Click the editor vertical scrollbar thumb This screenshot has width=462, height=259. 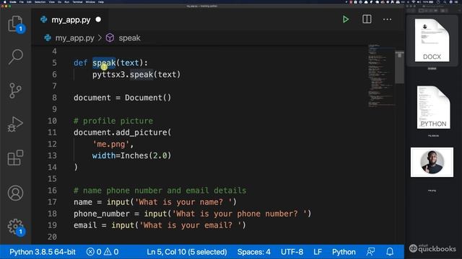click(x=399, y=67)
